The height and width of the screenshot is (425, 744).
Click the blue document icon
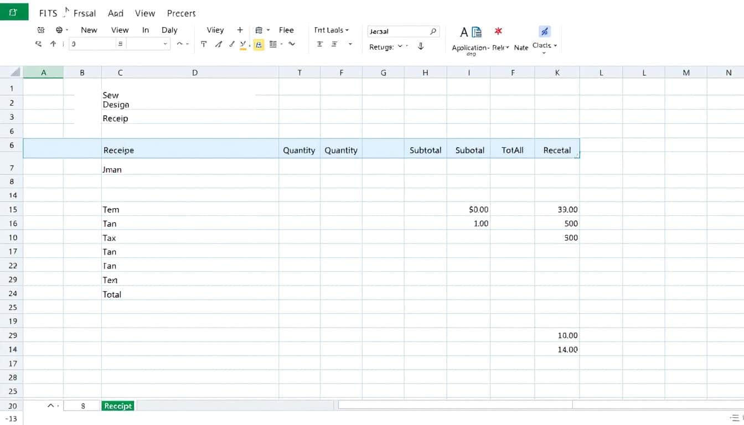coord(476,32)
